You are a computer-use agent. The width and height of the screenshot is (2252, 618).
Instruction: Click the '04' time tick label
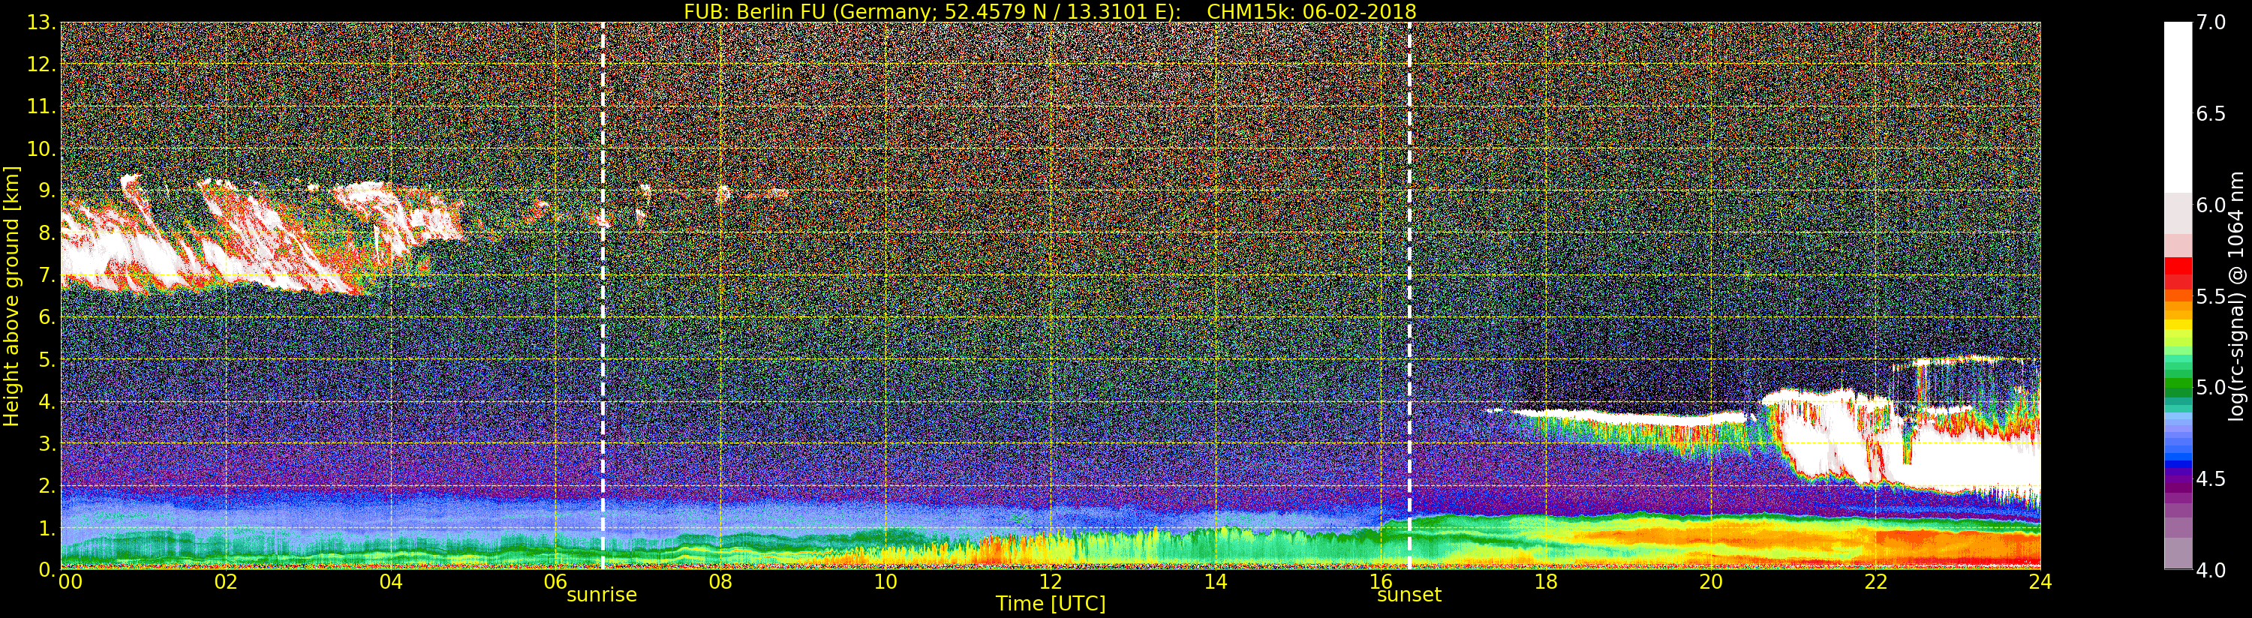coord(391,582)
